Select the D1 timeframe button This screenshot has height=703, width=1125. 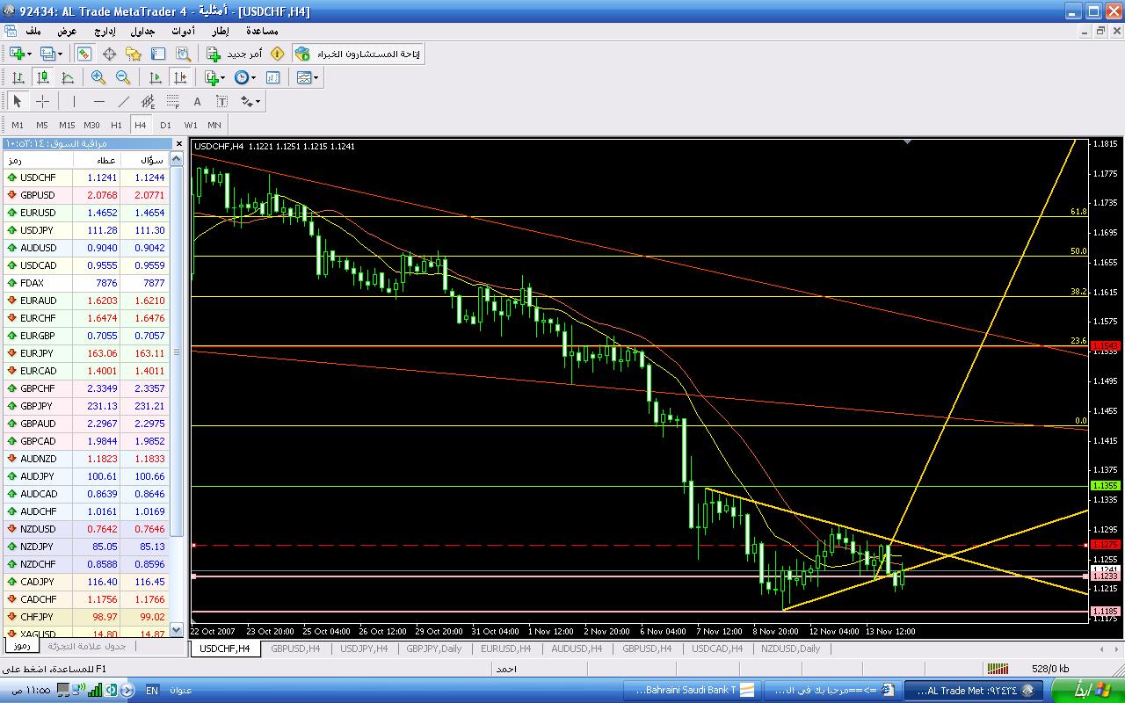coord(165,125)
